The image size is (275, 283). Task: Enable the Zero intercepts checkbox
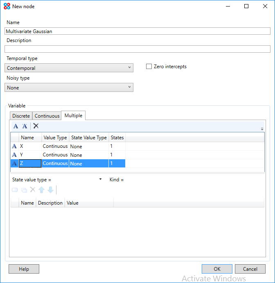pos(149,67)
